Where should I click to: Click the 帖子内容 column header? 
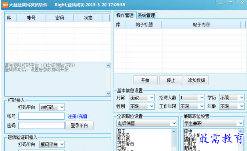click(201, 25)
